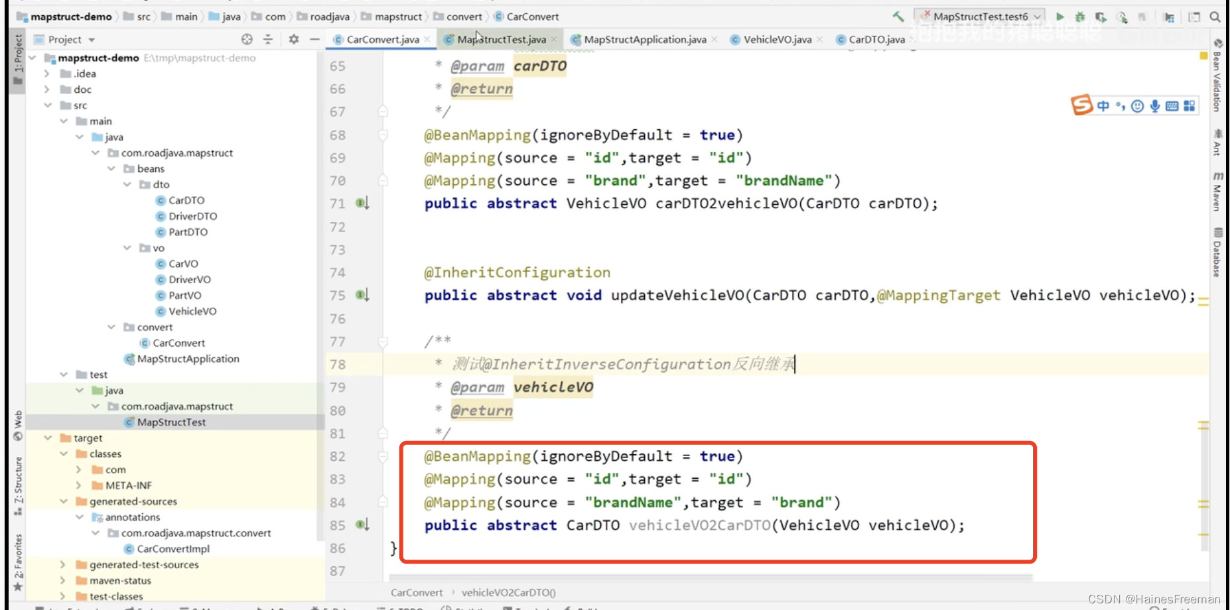The width and height of the screenshot is (1230, 610).
Task: Run the configuration with the green play icon
Action: 1060,17
